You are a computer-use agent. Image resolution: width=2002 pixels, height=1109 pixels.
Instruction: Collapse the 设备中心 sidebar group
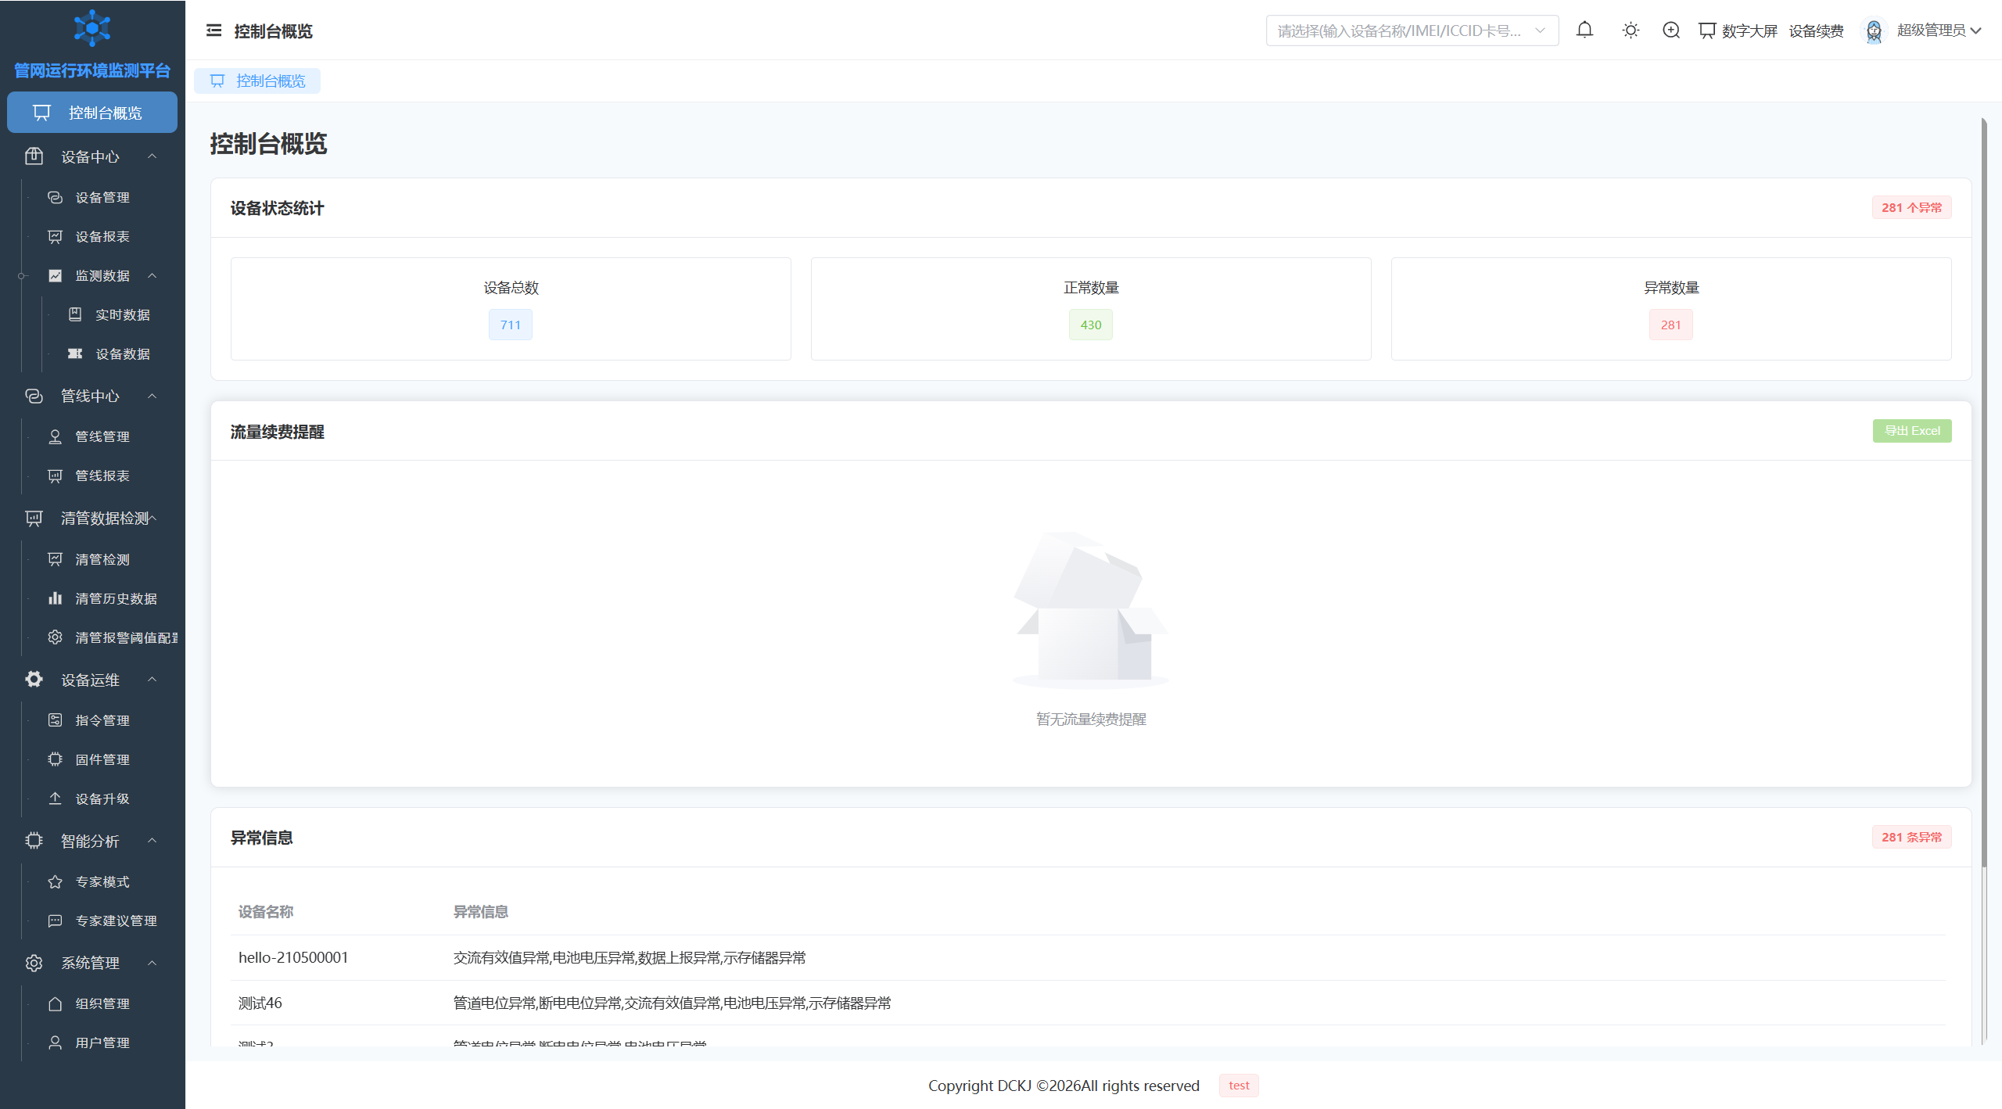point(92,156)
